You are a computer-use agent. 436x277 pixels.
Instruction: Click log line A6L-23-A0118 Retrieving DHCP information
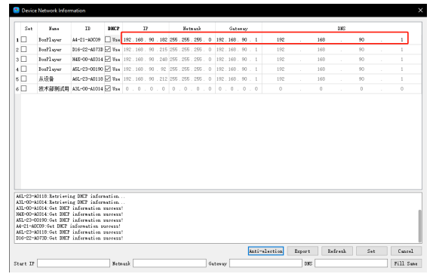pos(70,196)
